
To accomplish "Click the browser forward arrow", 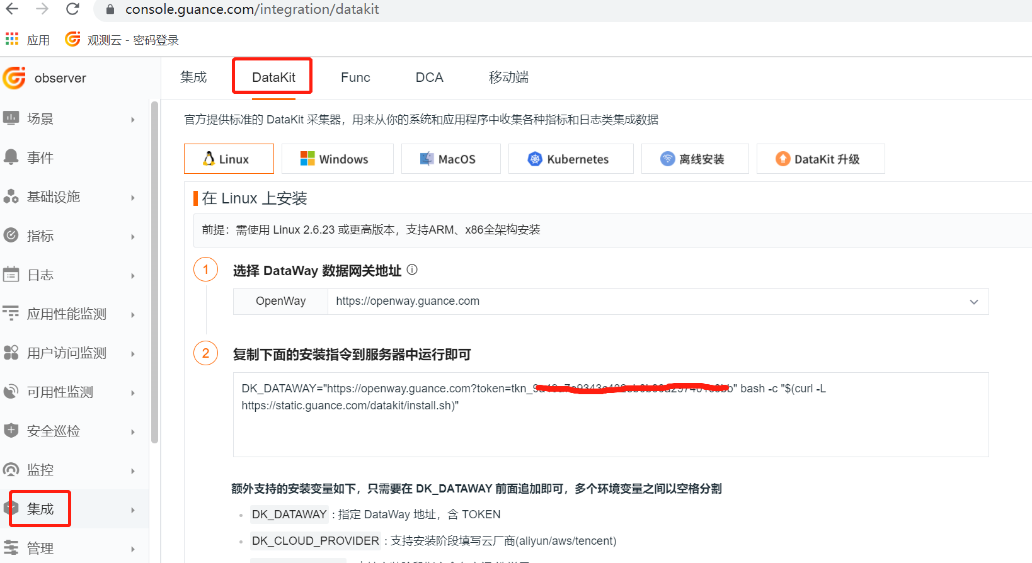I will [x=42, y=9].
